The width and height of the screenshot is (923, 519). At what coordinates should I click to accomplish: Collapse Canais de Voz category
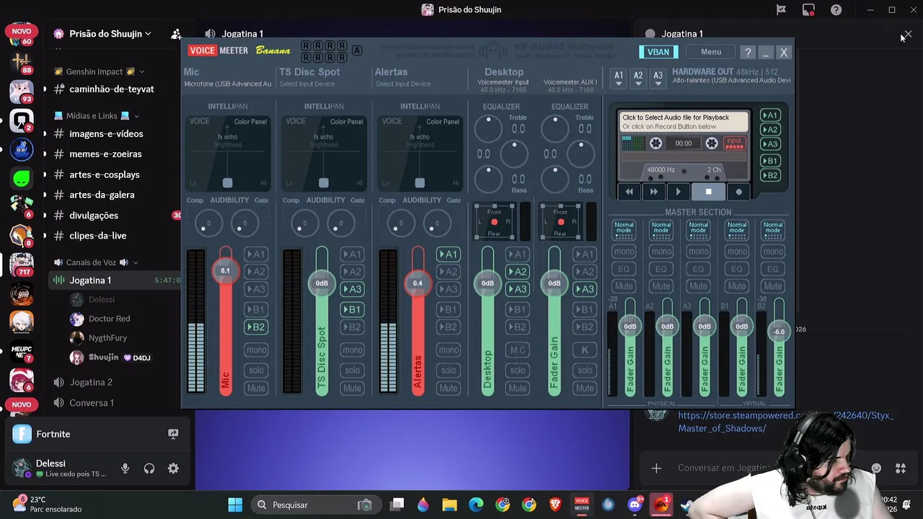coord(97,262)
